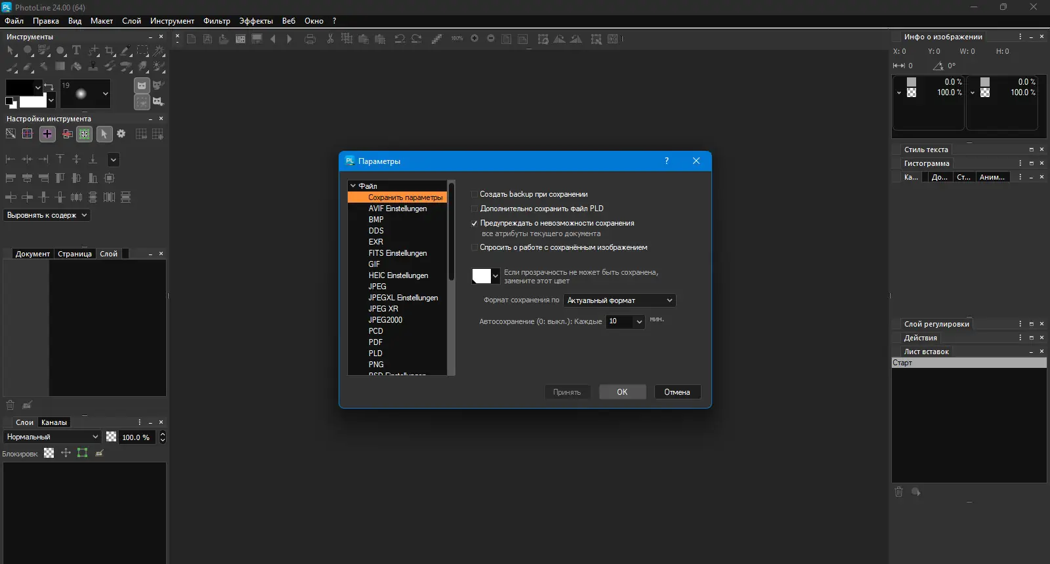Select the Stamp clone tool
The image size is (1050, 564).
[x=93, y=66]
